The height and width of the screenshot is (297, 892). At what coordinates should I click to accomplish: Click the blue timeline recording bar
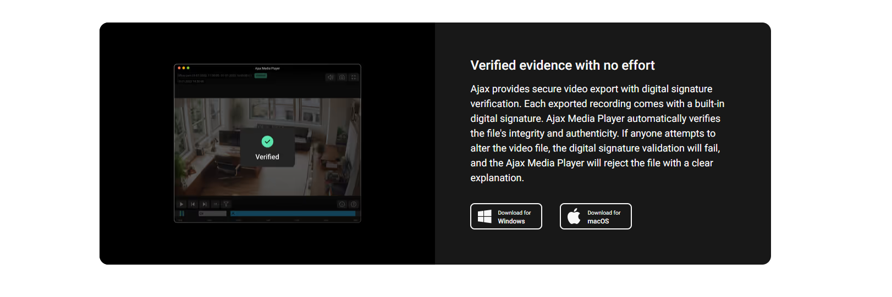point(293,214)
